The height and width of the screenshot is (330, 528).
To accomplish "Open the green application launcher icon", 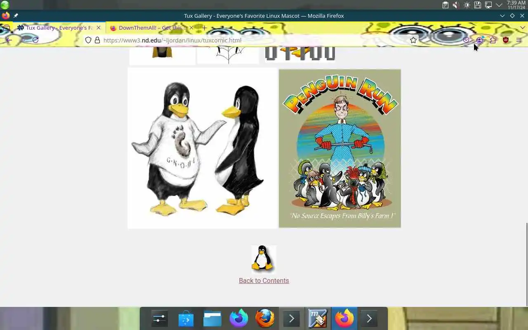I will point(5,5).
